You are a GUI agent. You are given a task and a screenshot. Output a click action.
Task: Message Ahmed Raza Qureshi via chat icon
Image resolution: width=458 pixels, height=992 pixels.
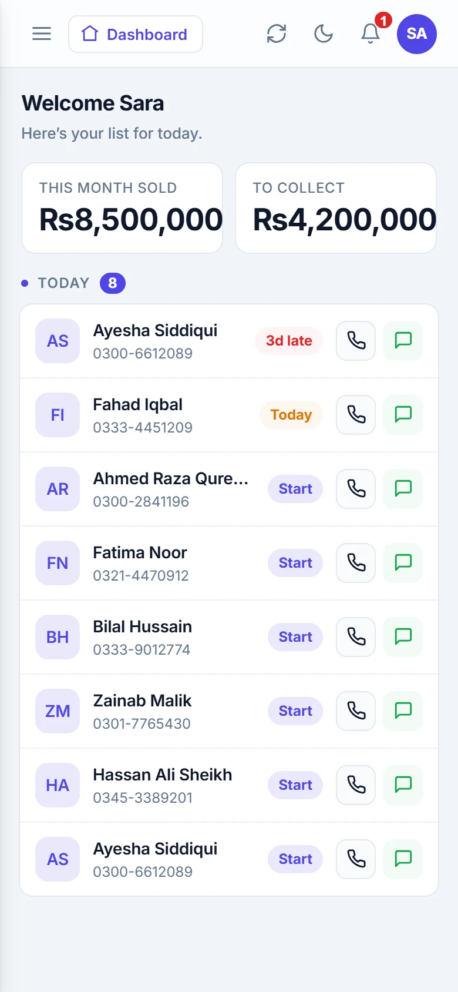tap(403, 489)
